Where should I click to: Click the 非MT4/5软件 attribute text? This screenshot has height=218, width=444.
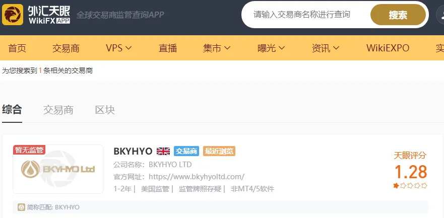pyautogui.click(x=252, y=189)
